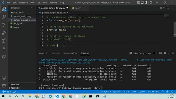Click Ln 16, Col 9 status item

(x=106, y=92)
